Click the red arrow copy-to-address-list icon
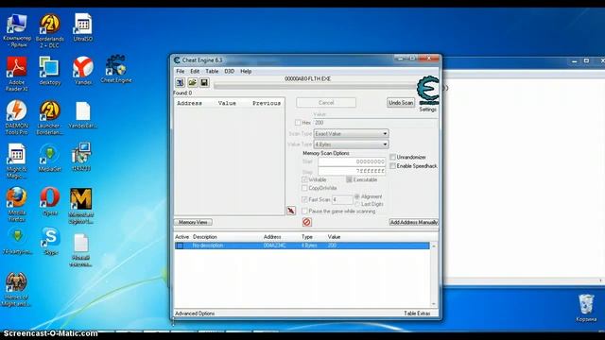The height and width of the screenshot is (340, 605). (291, 211)
